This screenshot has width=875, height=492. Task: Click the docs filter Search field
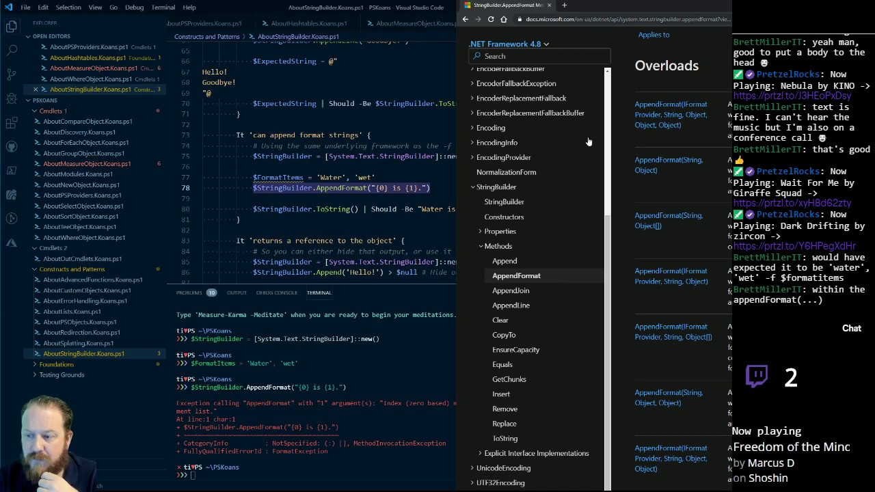coord(539,56)
